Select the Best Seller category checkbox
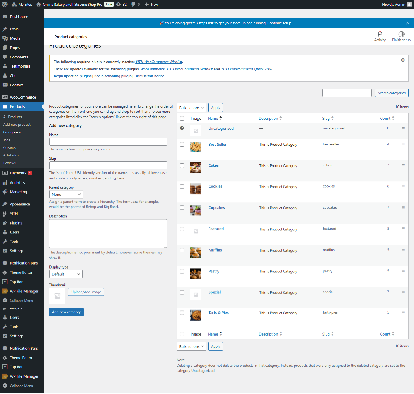 182,145
